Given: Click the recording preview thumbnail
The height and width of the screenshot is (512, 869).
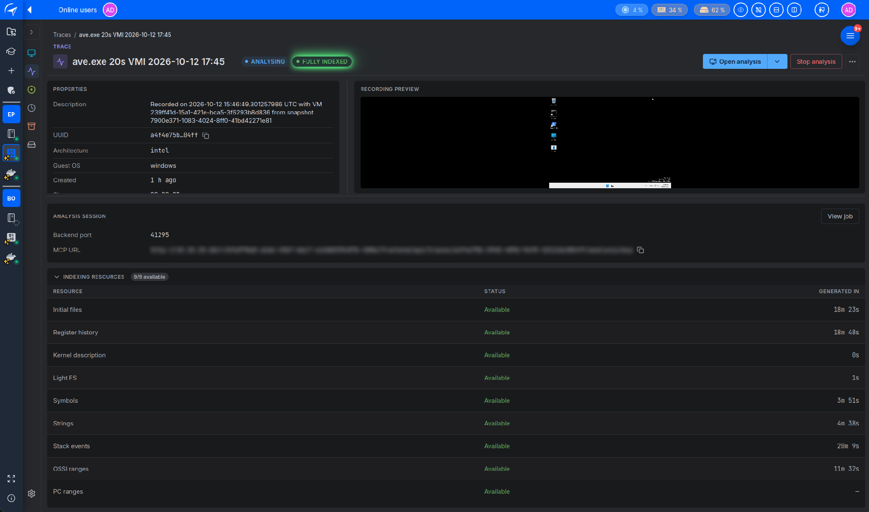Looking at the screenshot, I should click(x=609, y=142).
